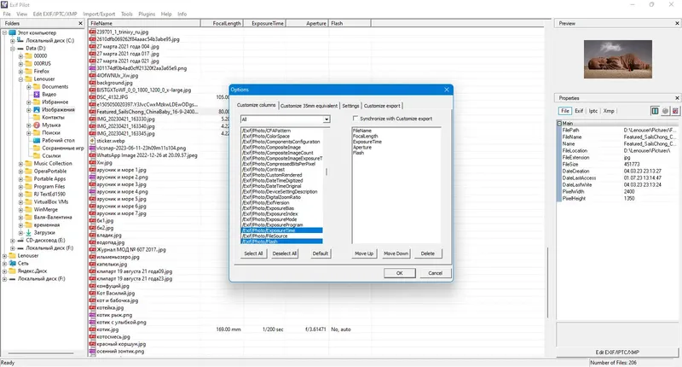Close the Folders panel with its X
Image resolution: width=682 pixels, height=367 pixels.
coord(80,24)
